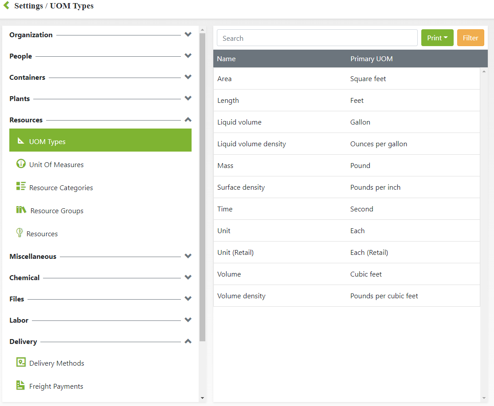Open the Print dropdown menu
The width and height of the screenshot is (494, 406).
pos(437,38)
